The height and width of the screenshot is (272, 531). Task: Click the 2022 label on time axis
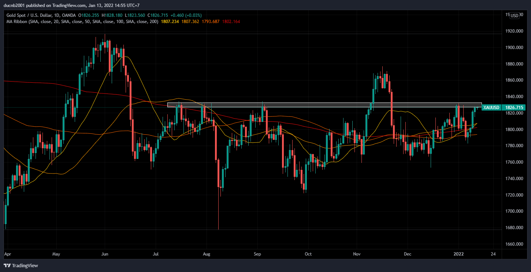[x=458, y=254]
